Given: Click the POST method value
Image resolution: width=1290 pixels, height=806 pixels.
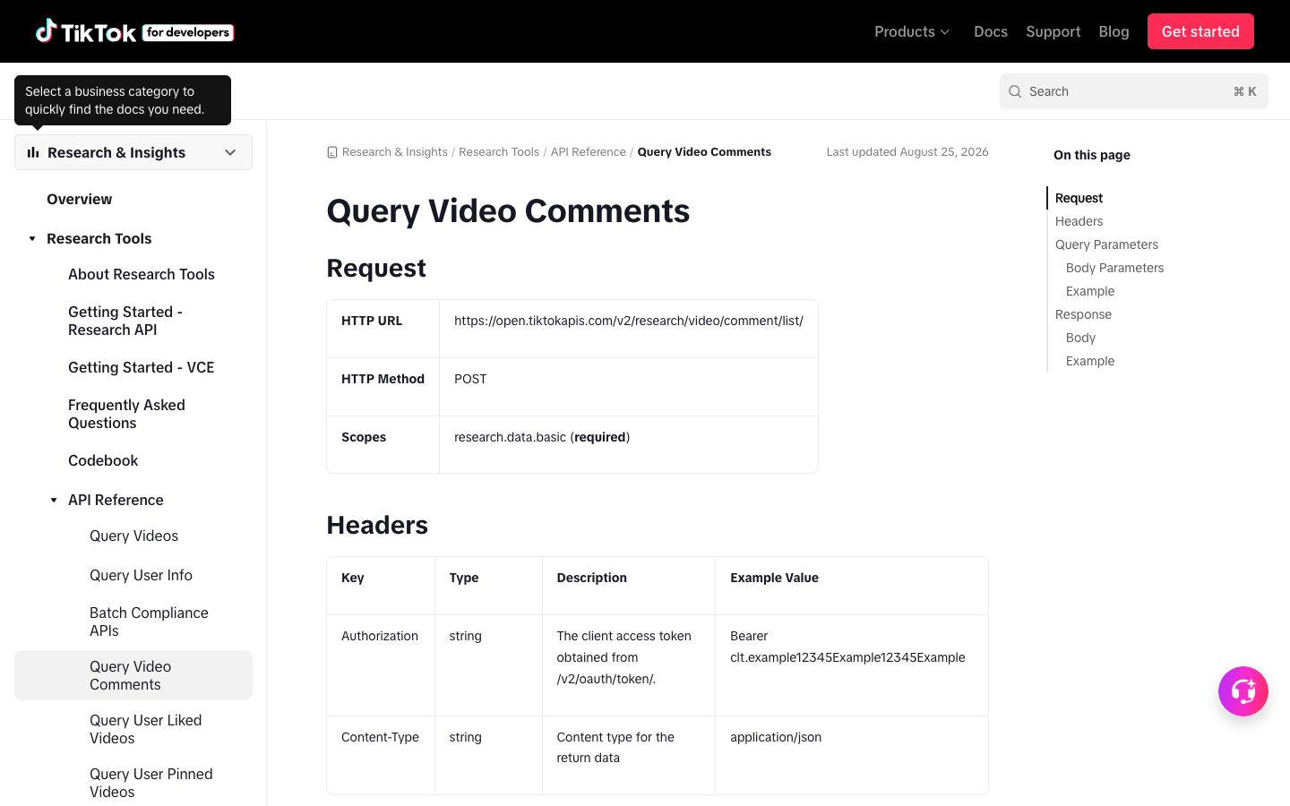Looking at the screenshot, I should tap(470, 379).
